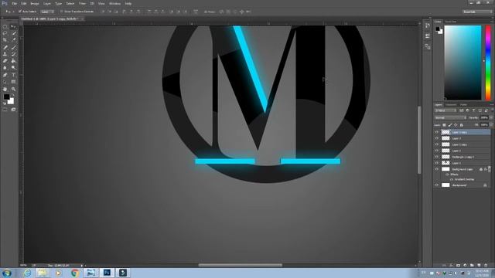Viewport: 495px width, 278px height.
Task: Filter layers by type layers icon
Action: 473,110
